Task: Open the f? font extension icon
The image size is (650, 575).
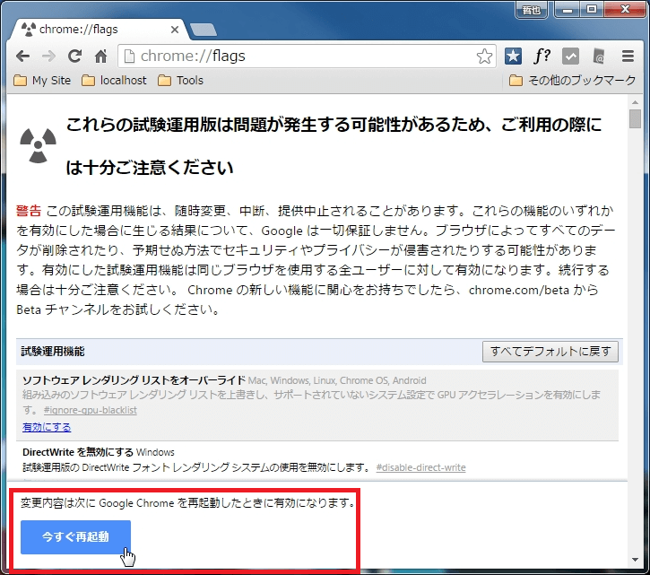Action: (542, 56)
